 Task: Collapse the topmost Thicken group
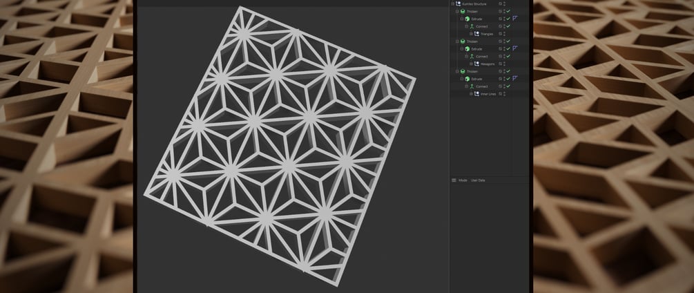coord(457,12)
